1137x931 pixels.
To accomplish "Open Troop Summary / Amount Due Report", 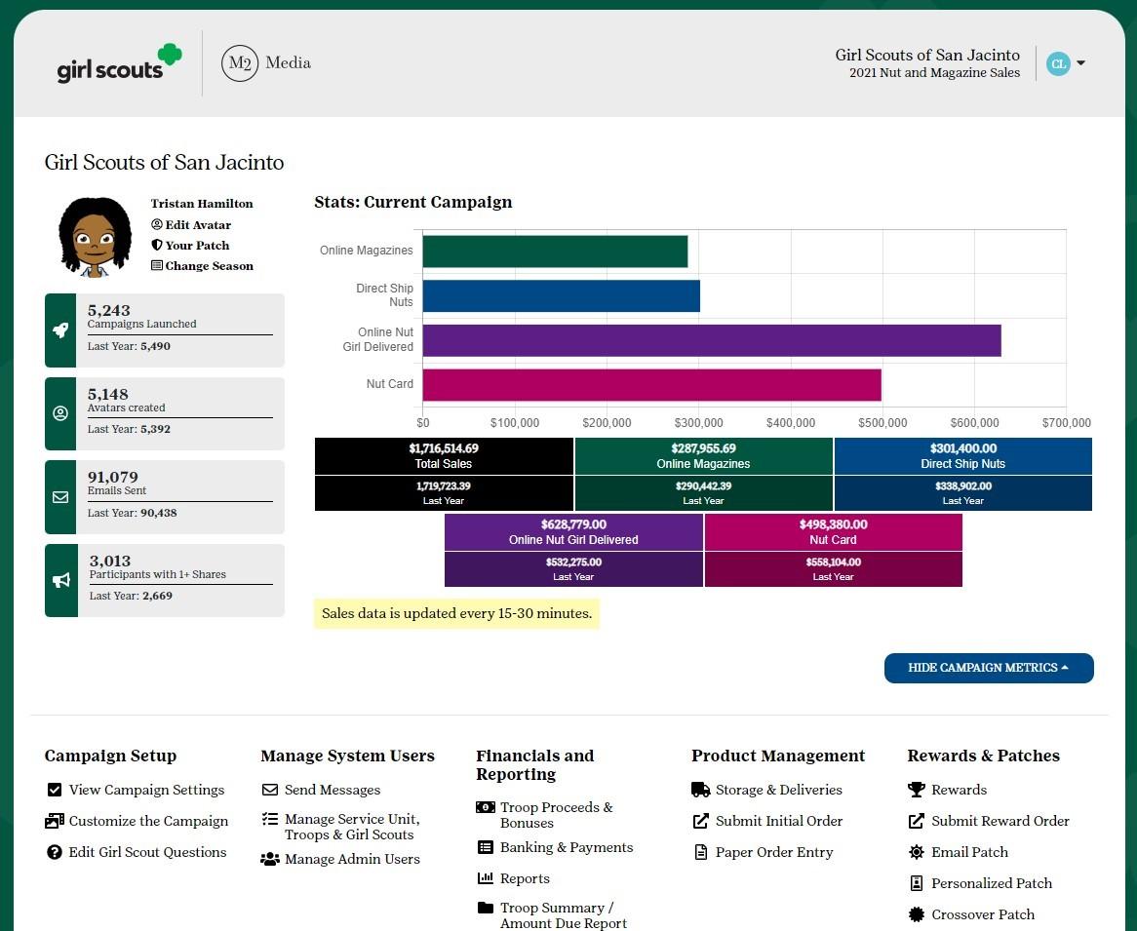I will [564, 915].
